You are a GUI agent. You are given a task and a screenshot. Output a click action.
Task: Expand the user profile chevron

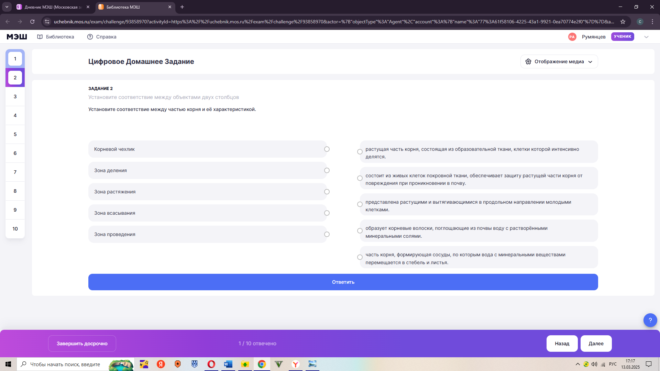[x=646, y=37]
